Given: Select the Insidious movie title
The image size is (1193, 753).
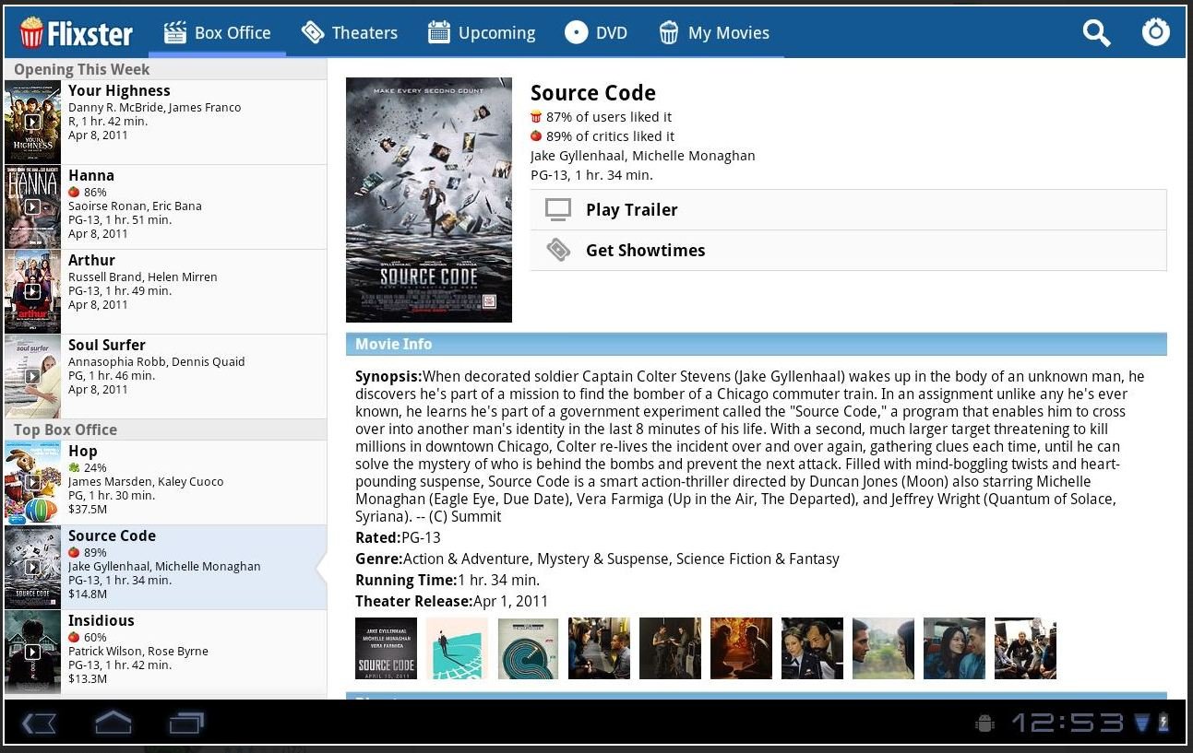Looking at the screenshot, I should (101, 620).
